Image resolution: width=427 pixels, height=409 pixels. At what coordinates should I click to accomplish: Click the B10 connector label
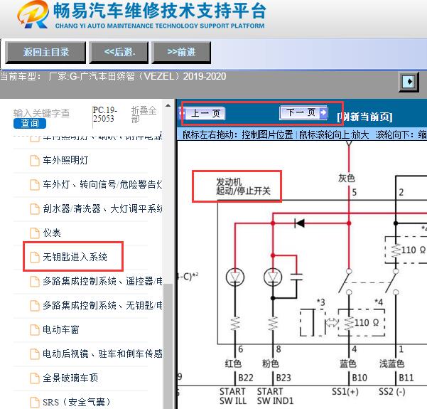pyautogui.click(x=360, y=378)
